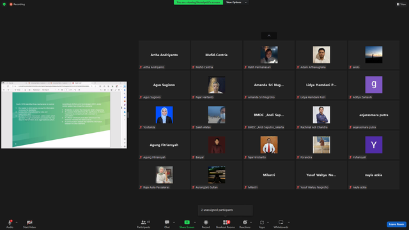Viewport: 409px width, 230px height.
Task: Select Agus Sugiono's video tile
Action: click(164, 85)
